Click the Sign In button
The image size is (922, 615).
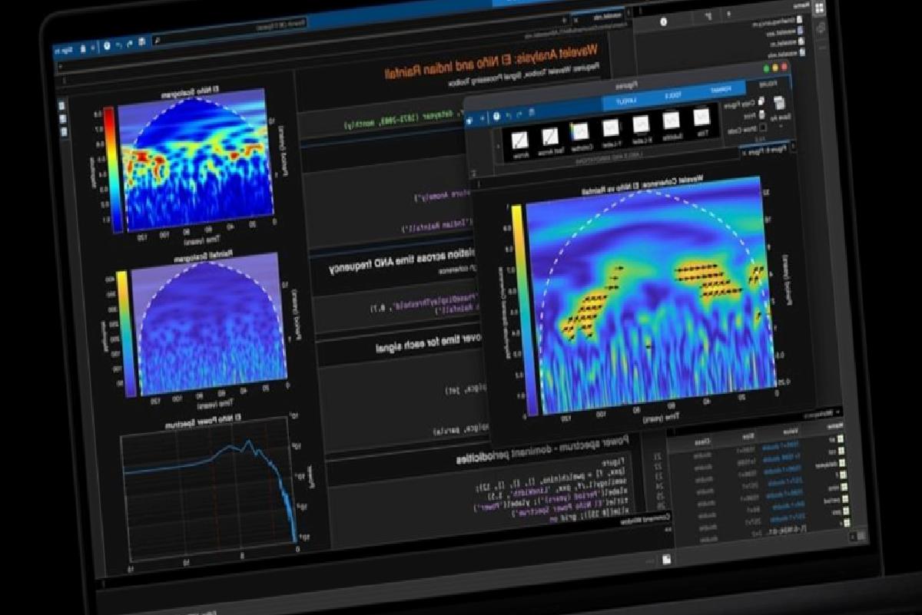click(x=63, y=51)
